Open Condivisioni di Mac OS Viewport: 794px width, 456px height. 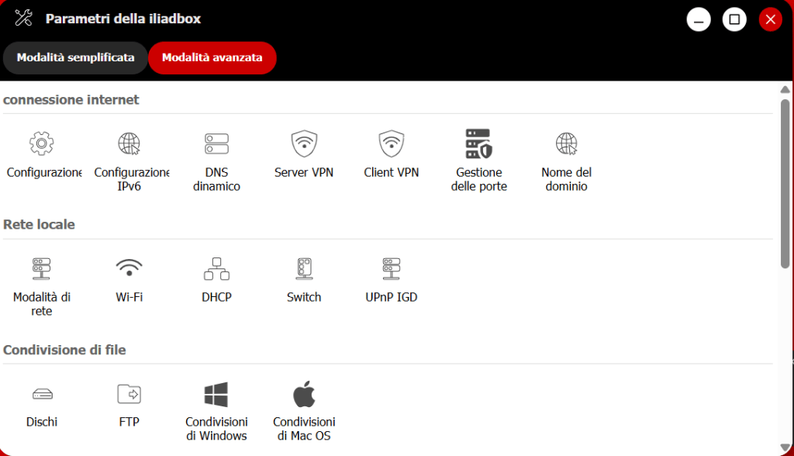(304, 395)
